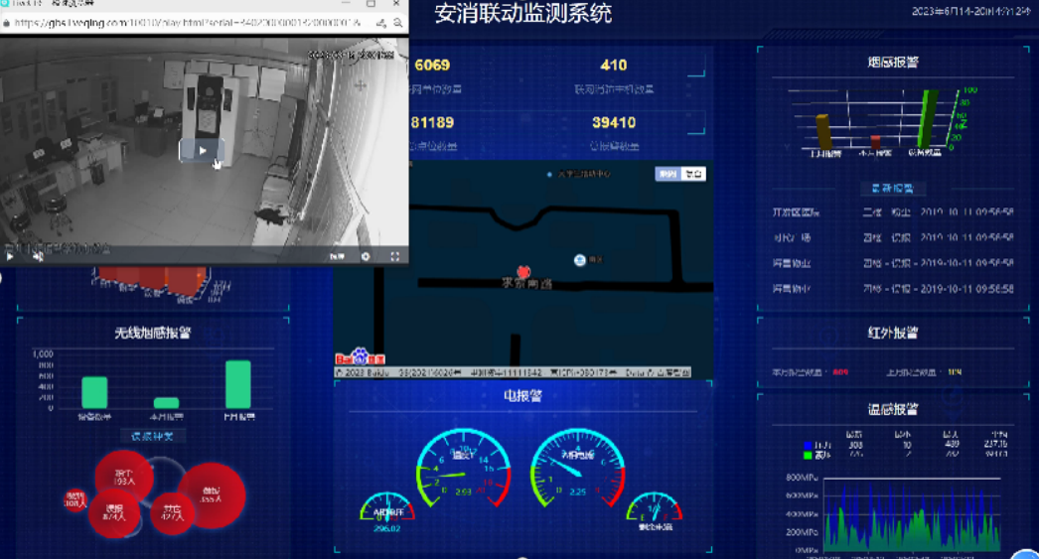Select the tallest green bar in wireless smoke chart

pyautogui.click(x=237, y=384)
